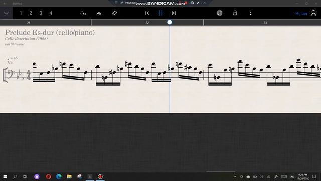Collapse the toolbar with the chevron button

[6, 13]
